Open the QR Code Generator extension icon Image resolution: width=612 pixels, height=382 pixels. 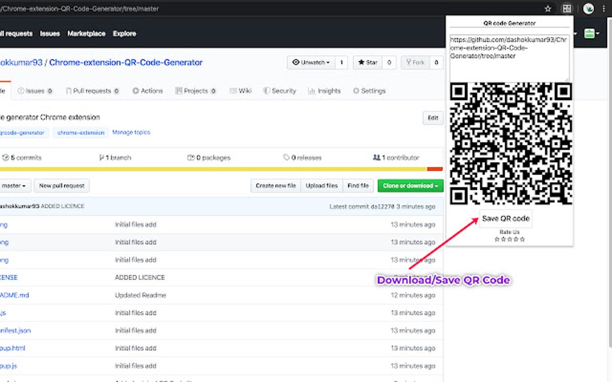(566, 8)
